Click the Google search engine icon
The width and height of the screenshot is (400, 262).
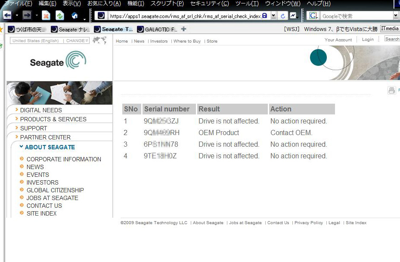pyautogui.click(x=313, y=16)
